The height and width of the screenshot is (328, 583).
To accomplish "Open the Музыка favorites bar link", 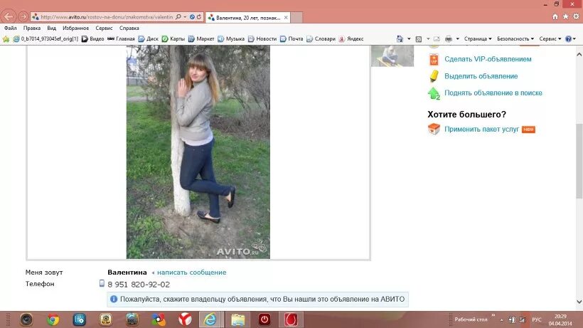I will point(231,38).
